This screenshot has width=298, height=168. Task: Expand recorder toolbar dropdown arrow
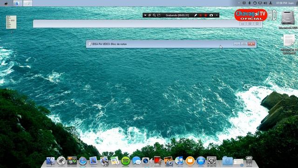point(145,15)
